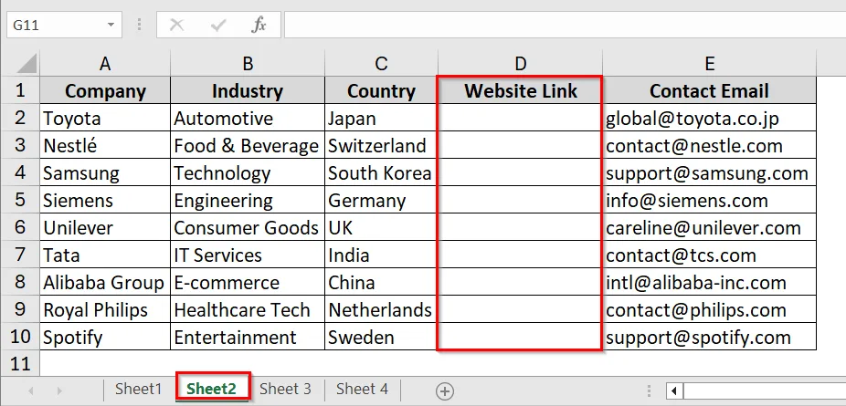Click the global@toyota.co.jp email cell
This screenshot has height=406, width=846.
coord(710,118)
